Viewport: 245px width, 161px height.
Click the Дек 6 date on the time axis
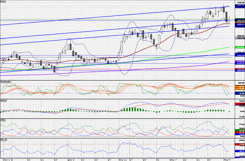(71, 159)
